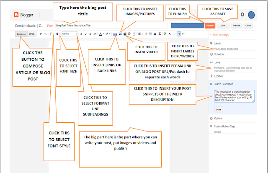Click the Labels tag icon
The width and height of the screenshot is (268, 173).
(211, 43)
